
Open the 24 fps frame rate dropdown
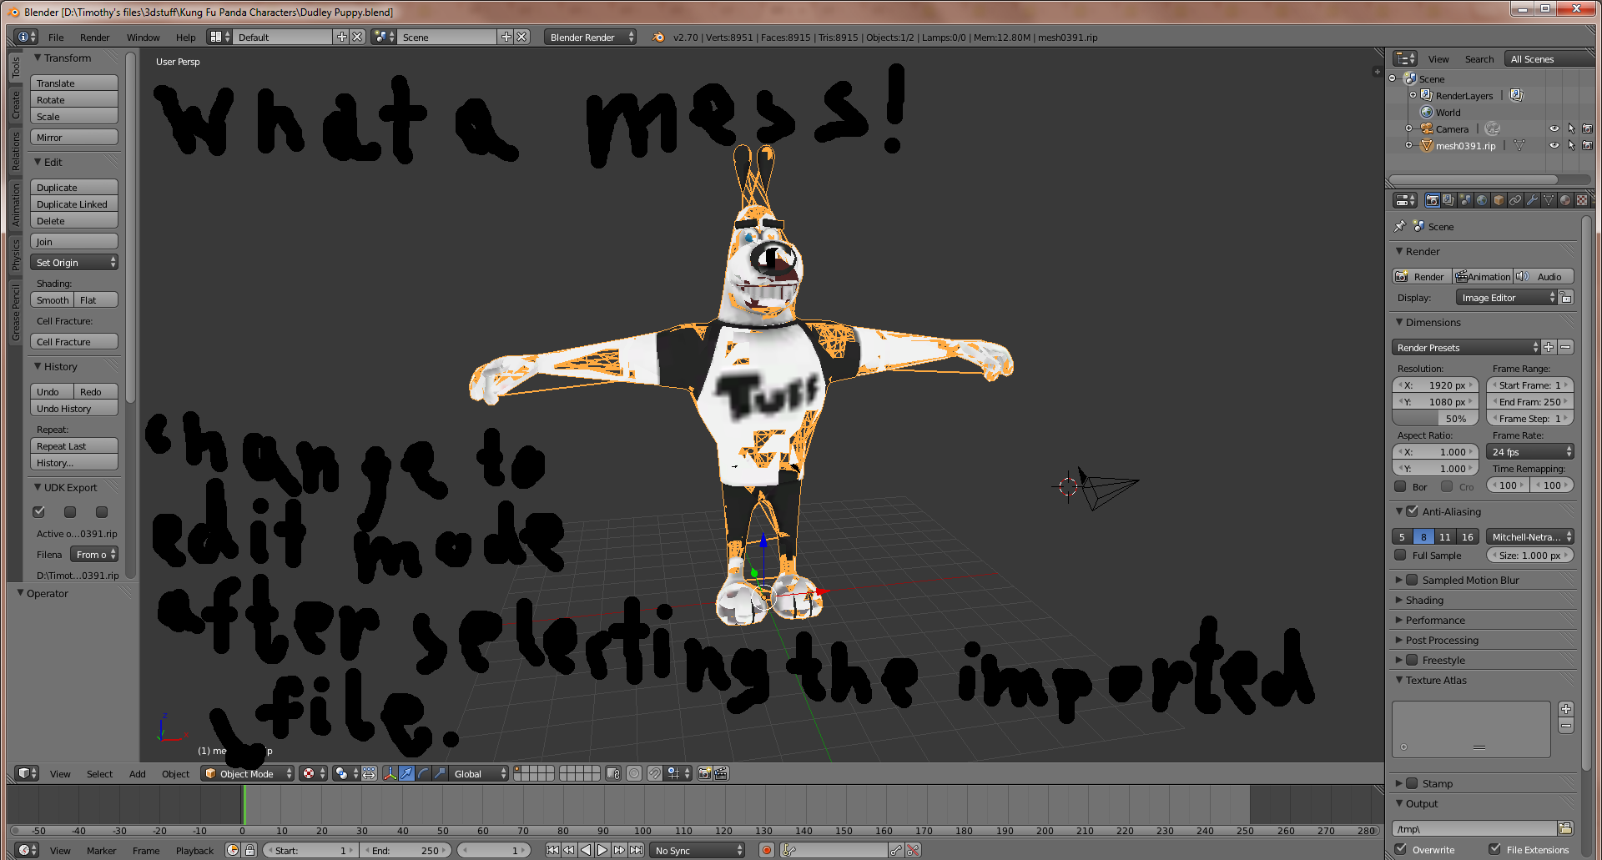(1530, 451)
